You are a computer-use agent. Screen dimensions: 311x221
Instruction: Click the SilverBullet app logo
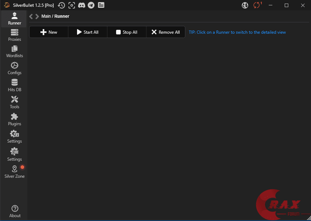pyautogui.click(x=7, y=5)
